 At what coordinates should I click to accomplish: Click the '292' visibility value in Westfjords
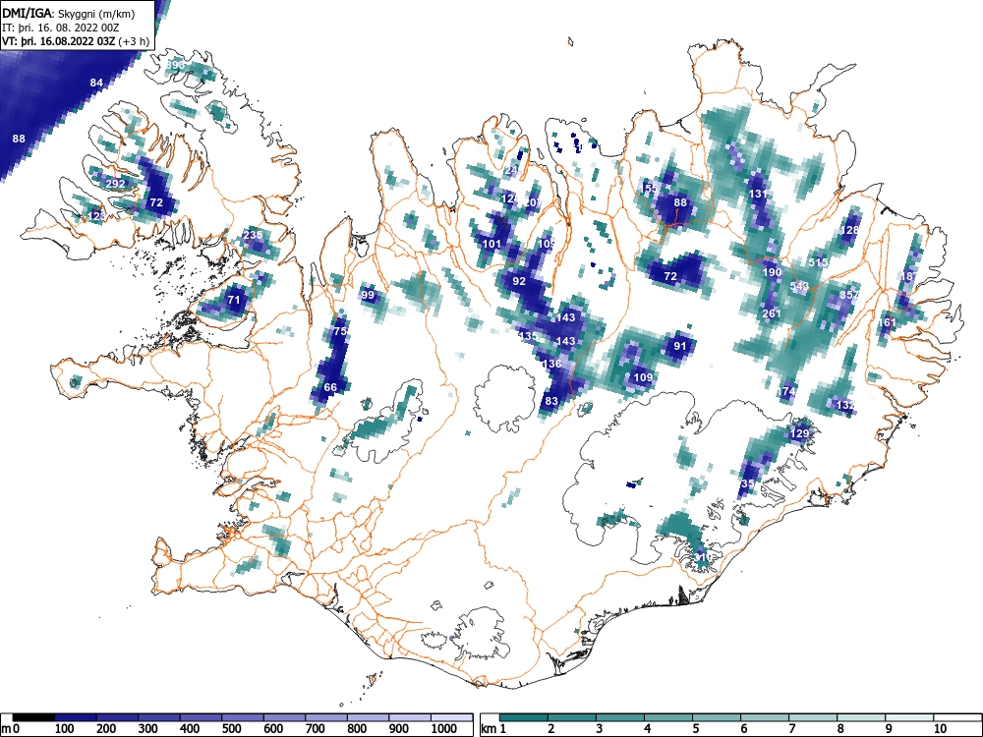point(115,185)
